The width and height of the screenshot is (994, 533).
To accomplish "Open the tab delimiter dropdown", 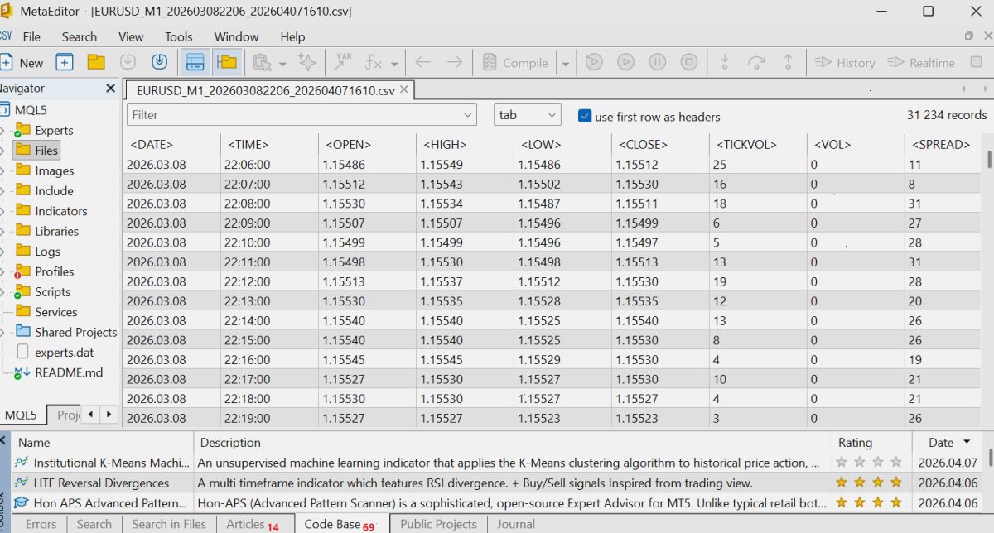I will tap(528, 115).
